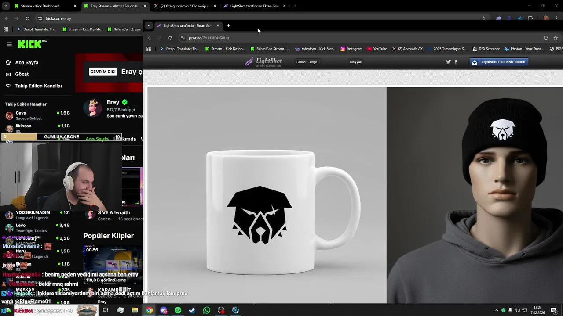This screenshot has width=563, height=316.
Task: Open the 'Photon - Your Trust...' bookmark
Action: [x=524, y=49]
